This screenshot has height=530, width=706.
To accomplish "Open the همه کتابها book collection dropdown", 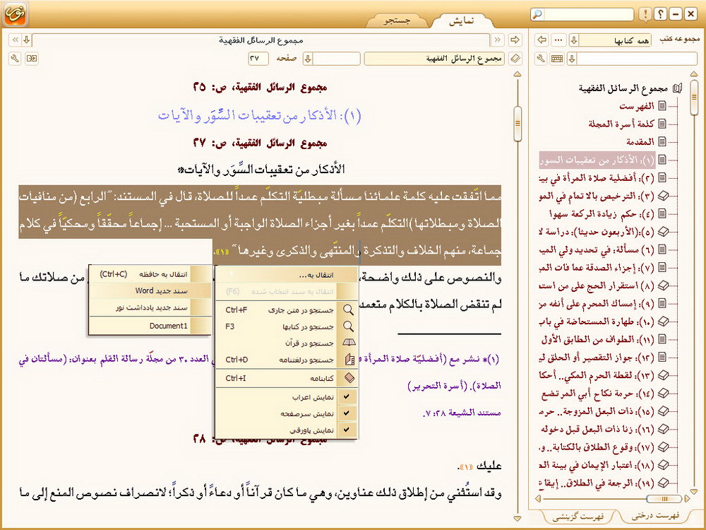I will [x=573, y=40].
